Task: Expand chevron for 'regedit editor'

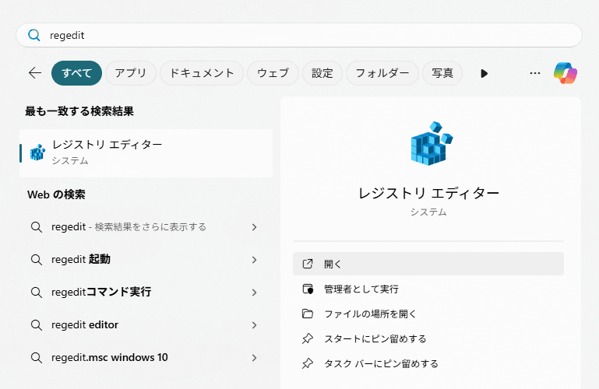Action: (254, 325)
